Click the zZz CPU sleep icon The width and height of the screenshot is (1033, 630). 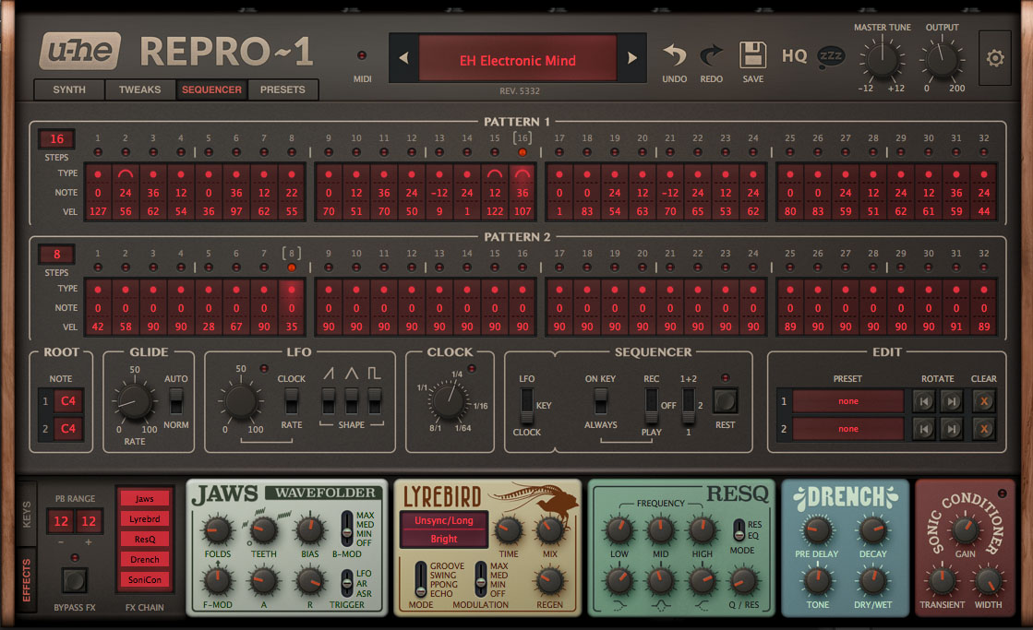830,55
